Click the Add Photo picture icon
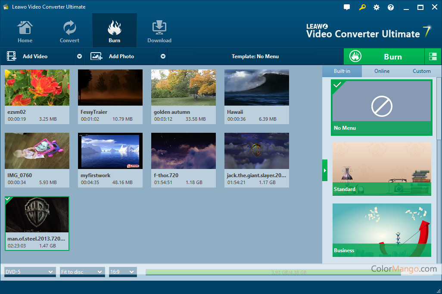Screen dimensions: 442x294 [x=96, y=56]
